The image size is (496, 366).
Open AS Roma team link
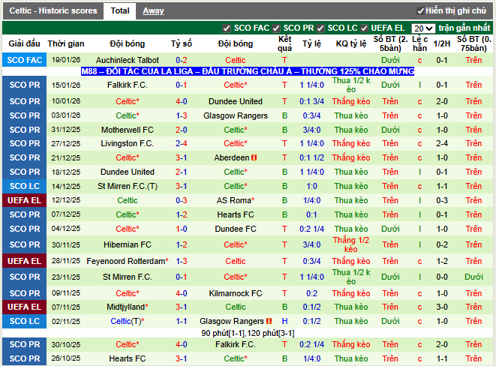pyautogui.click(x=236, y=200)
